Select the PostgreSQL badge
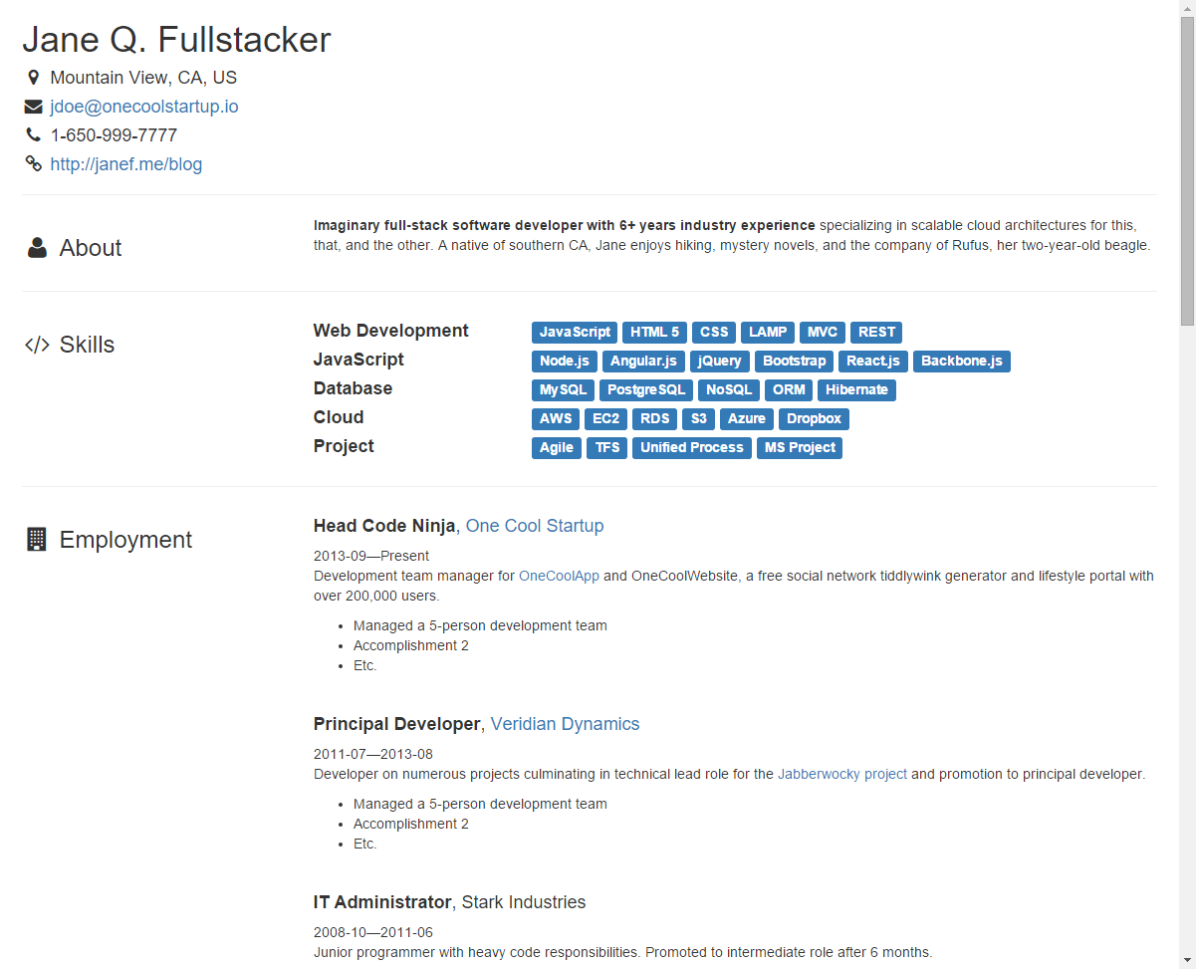Screen dimensions: 1196x969 coord(646,390)
